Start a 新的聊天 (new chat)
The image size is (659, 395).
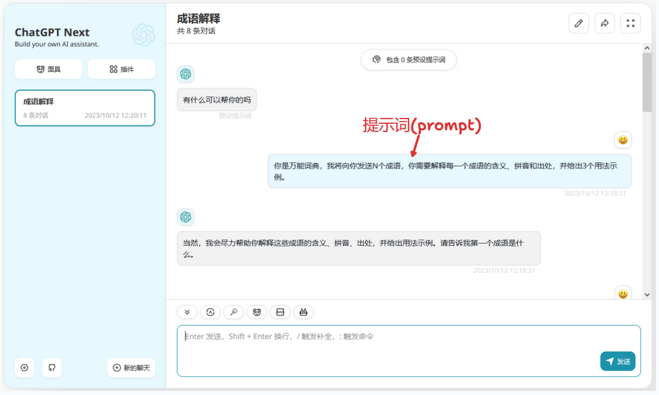click(x=131, y=367)
